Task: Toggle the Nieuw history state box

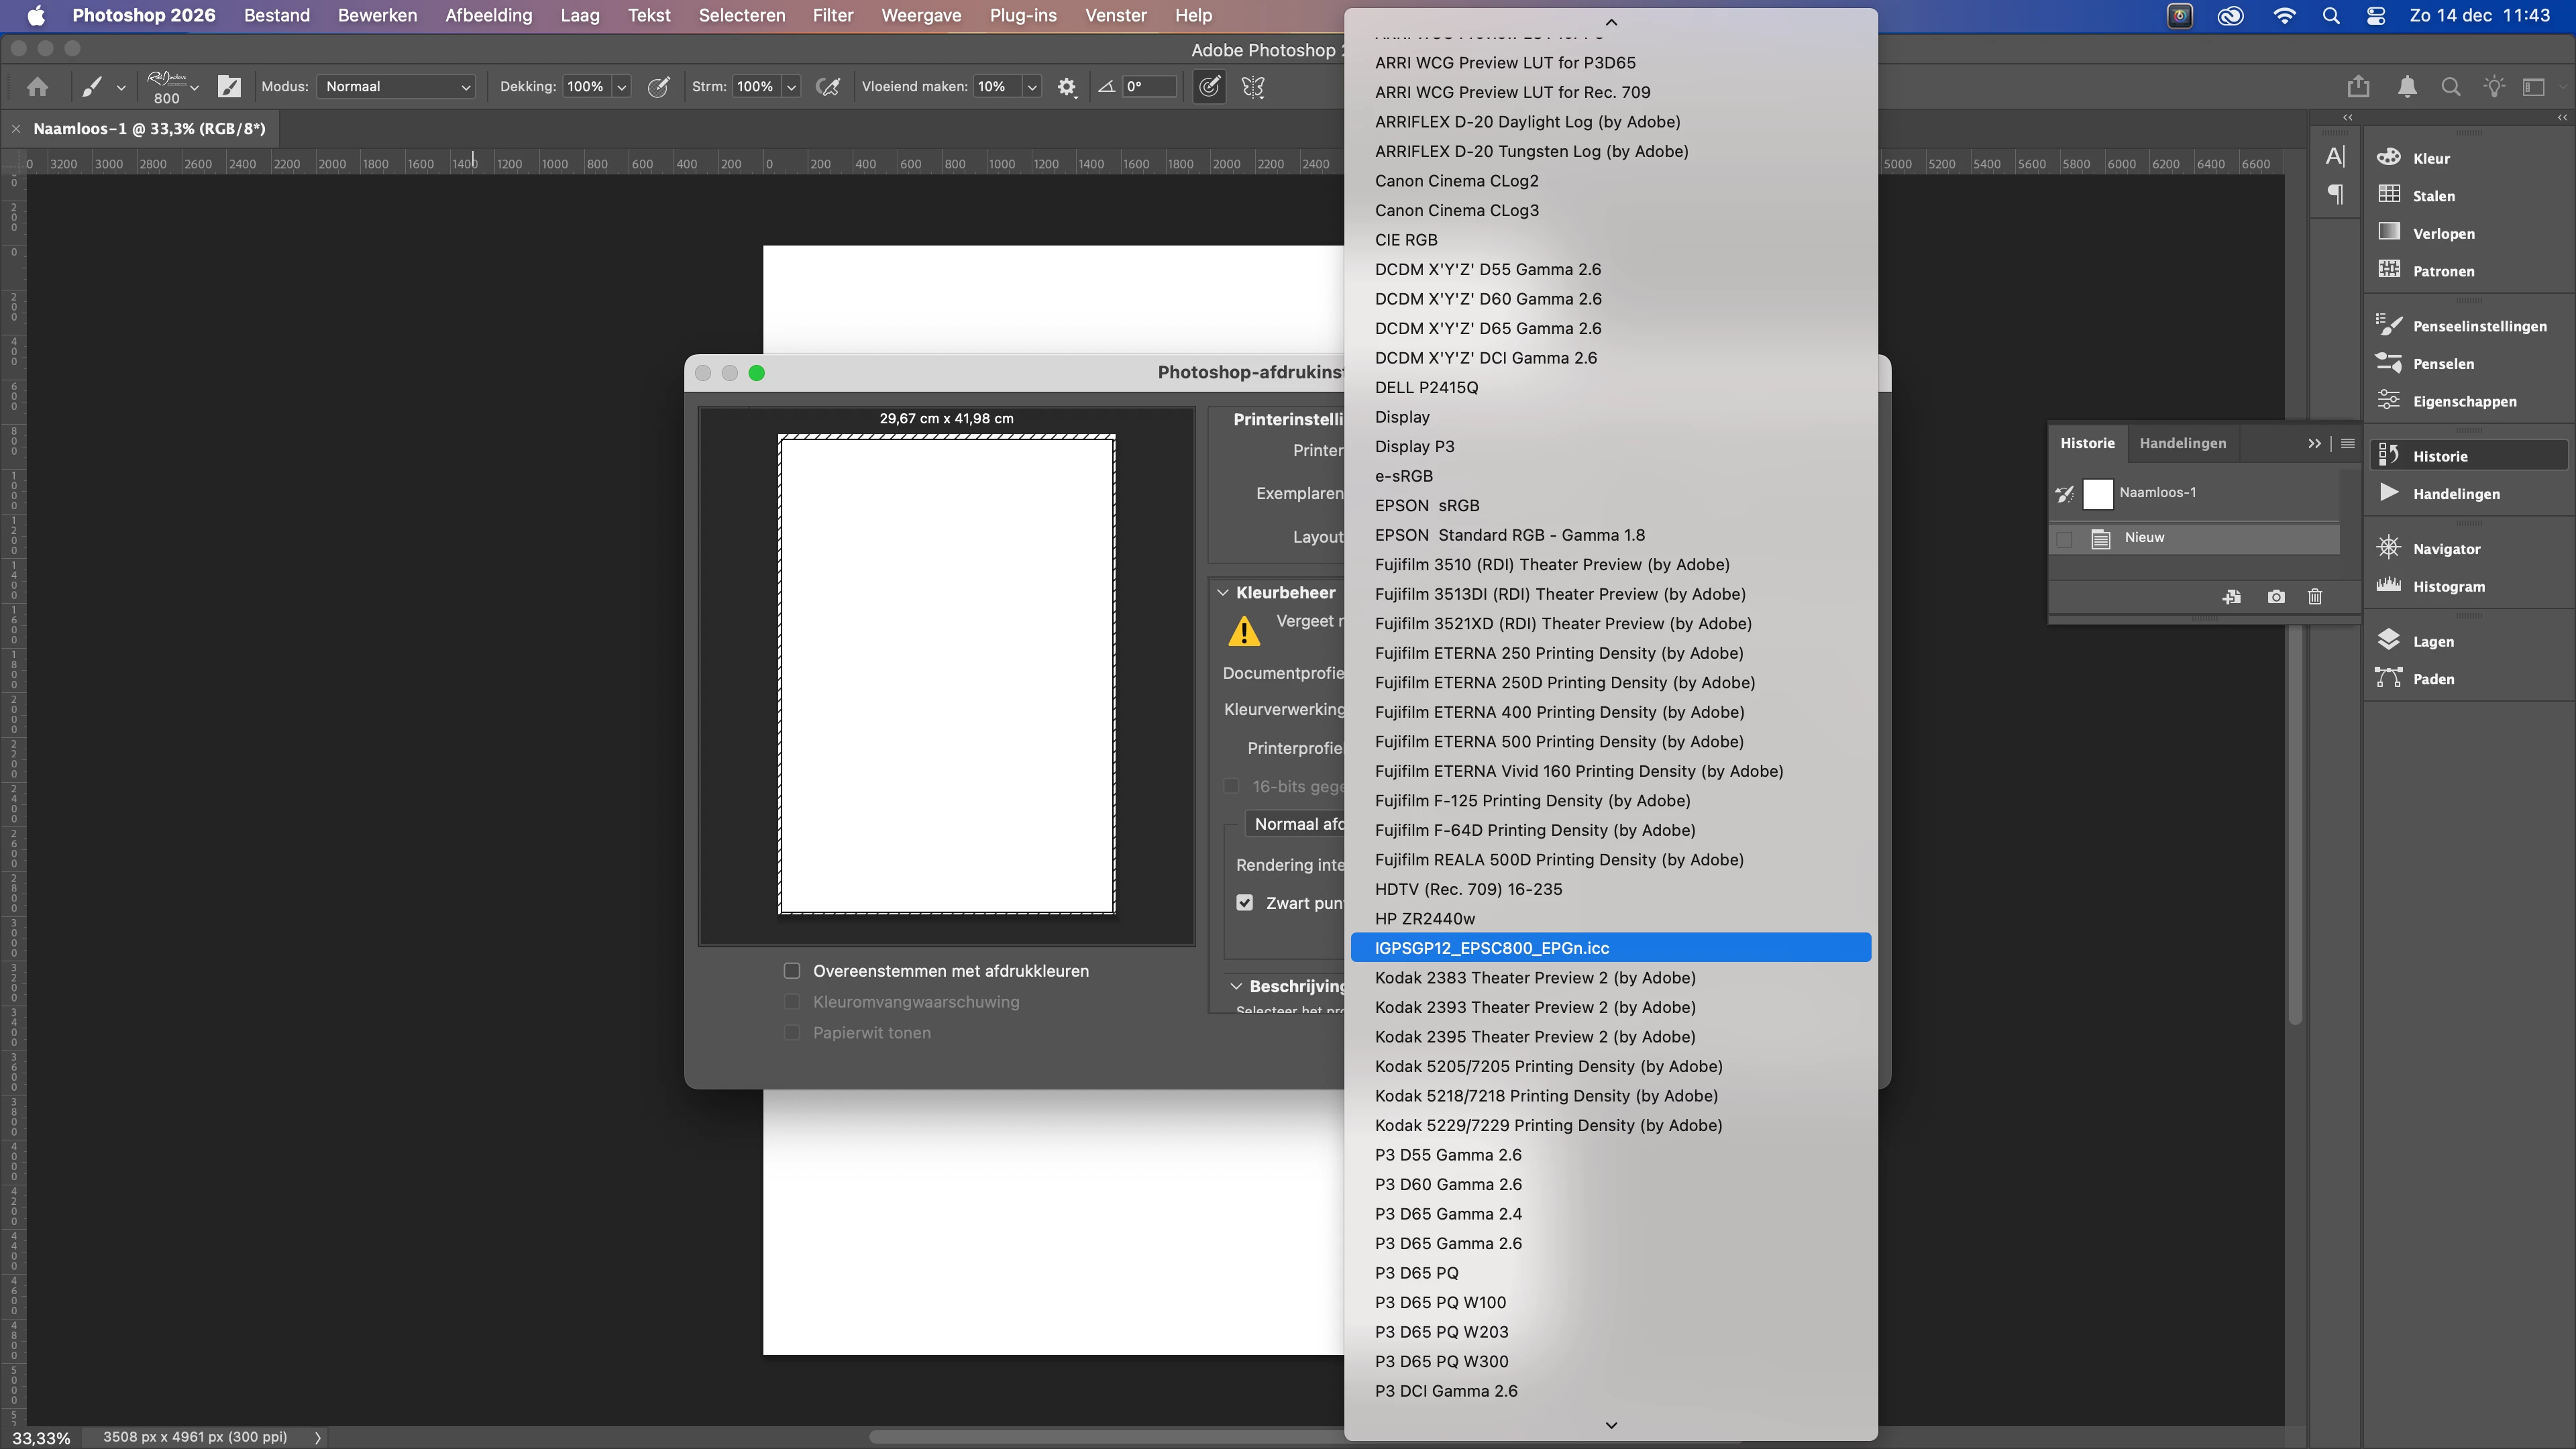Action: (x=2064, y=539)
